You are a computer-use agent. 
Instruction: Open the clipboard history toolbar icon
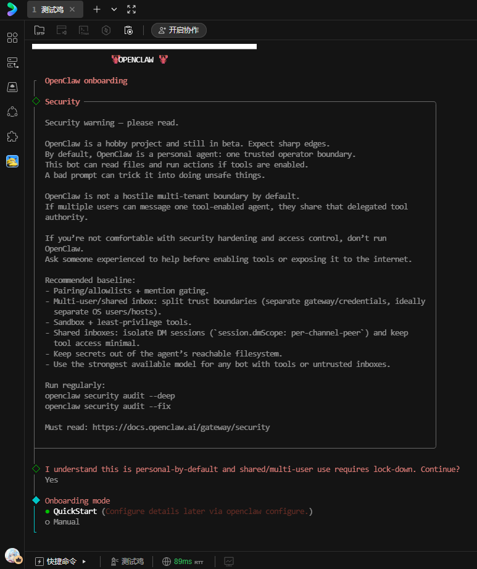pos(128,30)
